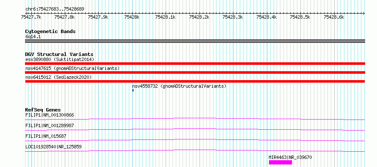The height and width of the screenshot is (167, 377).
Task: Click the FILIP1|NM_001300866 transcript label
Action: point(50,115)
